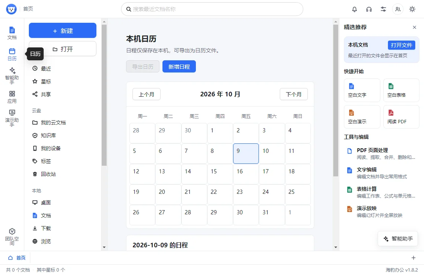Viewport: 424px width, 275px height.
Task: Click sidebar scrollbar up arrow
Action: click(104, 22)
